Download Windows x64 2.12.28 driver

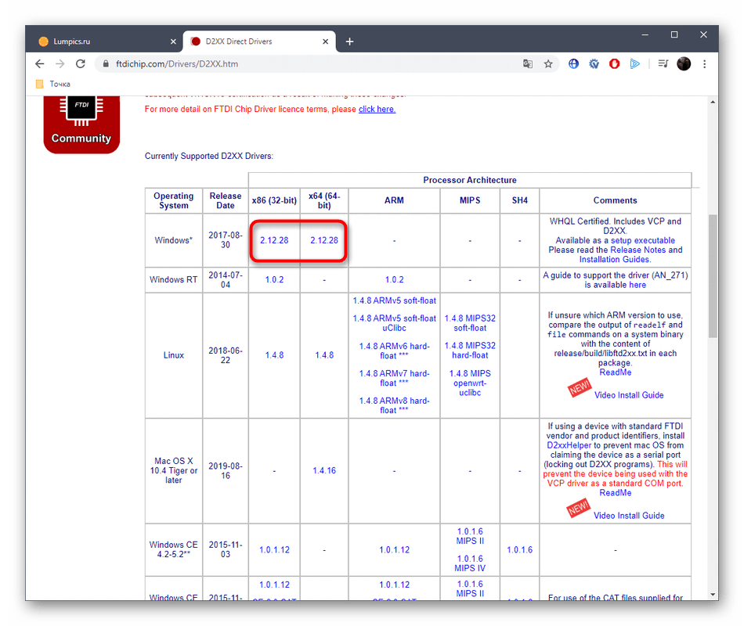pyautogui.click(x=323, y=240)
